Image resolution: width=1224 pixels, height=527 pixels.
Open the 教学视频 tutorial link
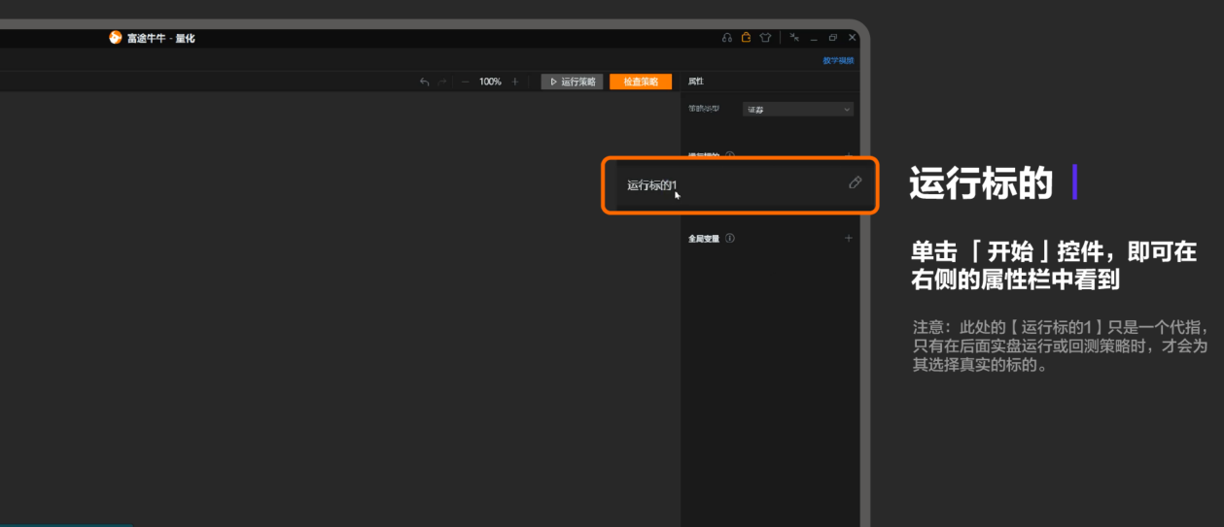tap(838, 60)
